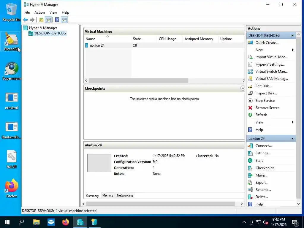This screenshot has height=228, width=304.
Task: Click the ubntun 24 VM thumbnail preview
Action: coord(99,163)
